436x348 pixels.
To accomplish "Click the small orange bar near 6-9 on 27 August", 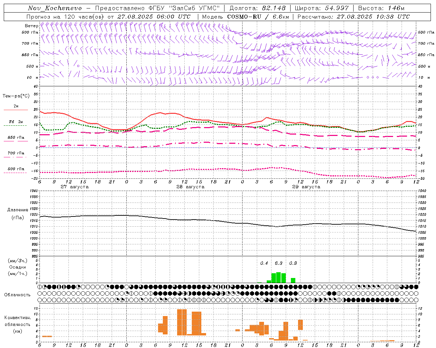I will 47,336.
